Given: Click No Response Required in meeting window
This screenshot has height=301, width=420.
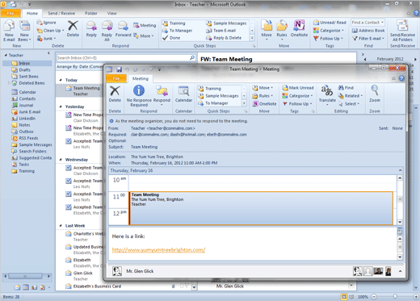Looking at the screenshot, I should click(139, 96).
